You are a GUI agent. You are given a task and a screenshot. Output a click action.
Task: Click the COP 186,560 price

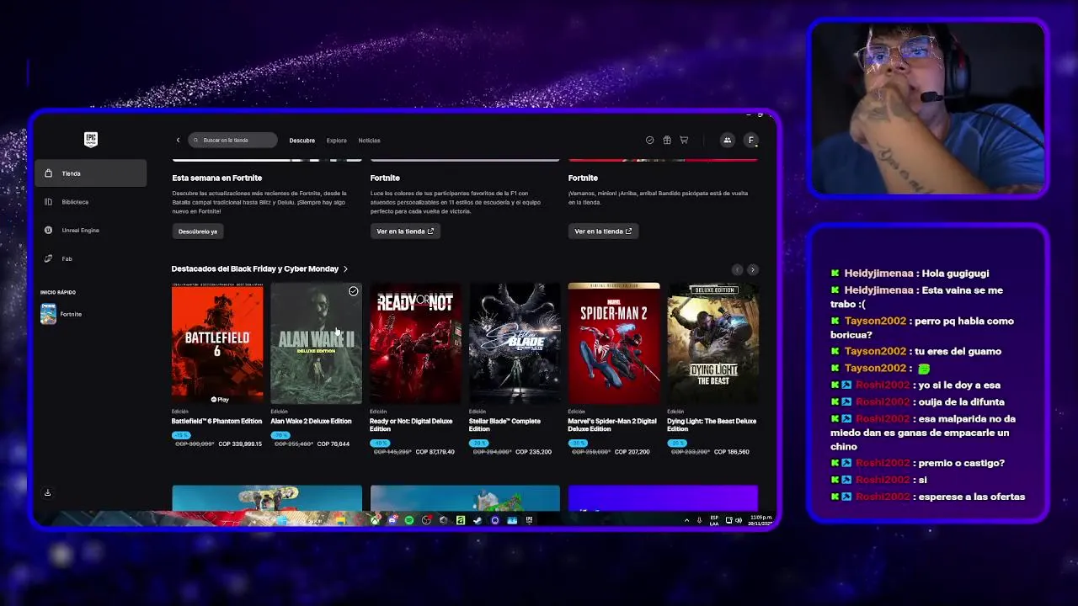pyautogui.click(x=732, y=452)
